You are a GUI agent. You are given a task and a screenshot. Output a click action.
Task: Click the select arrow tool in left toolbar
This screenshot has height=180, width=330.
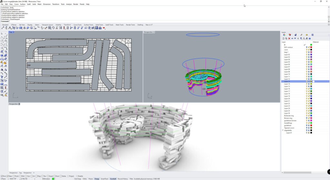point(2,33)
